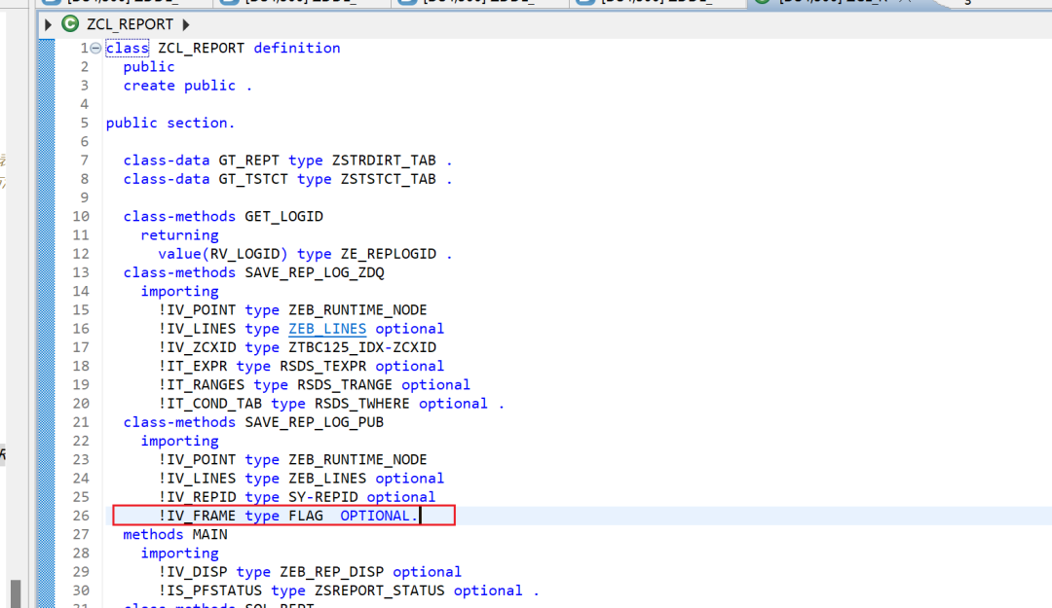Viewport: 1052px width, 608px height.
Task: Open the ZEB_LINES type hyperlink
Action: [327, 329]
